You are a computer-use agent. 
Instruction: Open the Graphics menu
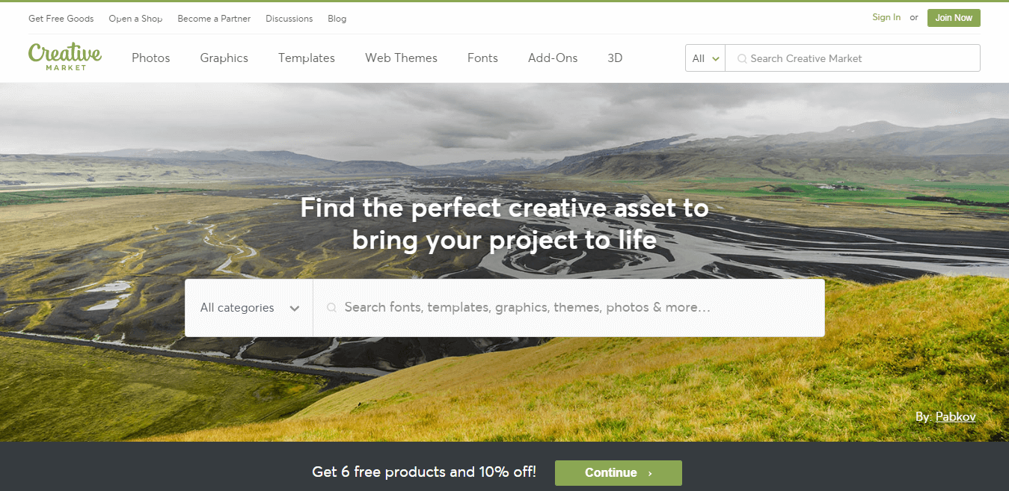click(x=224, y=58)
